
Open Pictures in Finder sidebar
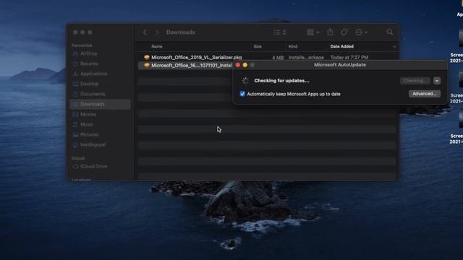pyautogui.click(x=89, y=135)
